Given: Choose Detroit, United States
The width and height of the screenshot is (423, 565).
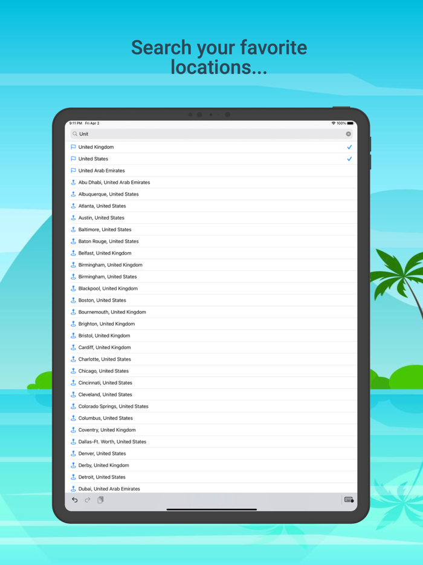Looking at the screenshot, I should click(102, 477).
